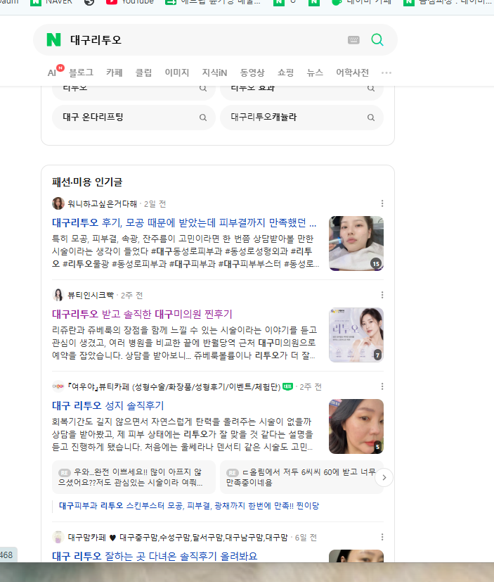The width and height of the screenshot is (494, 582).
Task: Open author name 워니하고싶은거다해
Action: coord(103,204)
